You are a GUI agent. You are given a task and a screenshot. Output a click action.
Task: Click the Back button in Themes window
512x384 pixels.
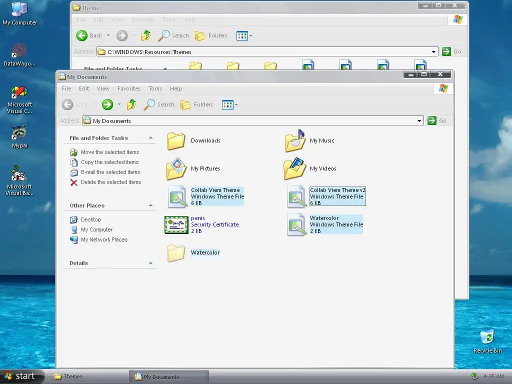click(x=89, y=35)
